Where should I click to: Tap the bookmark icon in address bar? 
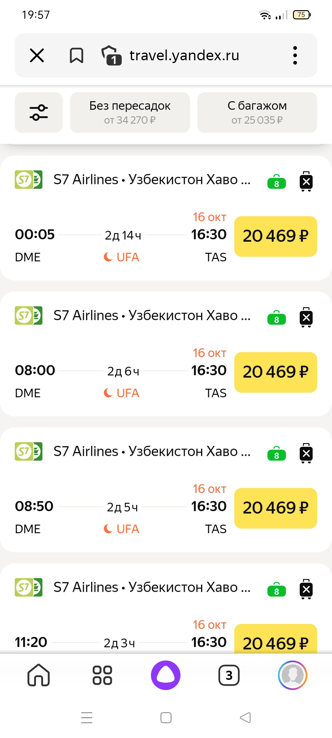tap(77, 55)
